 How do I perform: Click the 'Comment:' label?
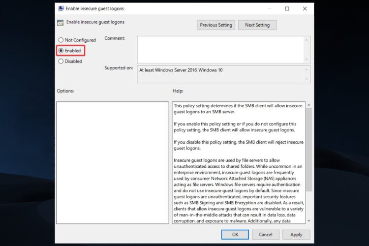[115, 38]
